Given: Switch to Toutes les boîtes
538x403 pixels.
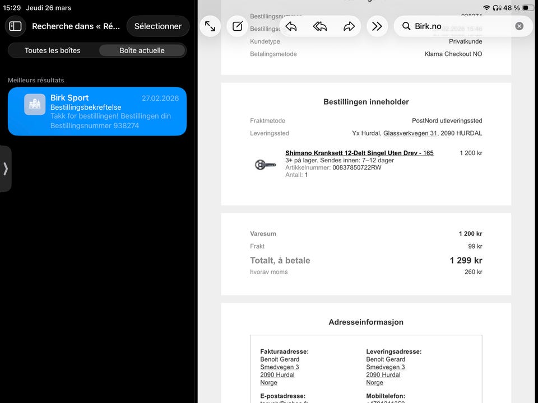Looking at the screenshot, I should pos(53,50).
